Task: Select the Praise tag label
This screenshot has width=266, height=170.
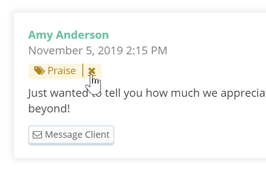Action: click(62, 70)
